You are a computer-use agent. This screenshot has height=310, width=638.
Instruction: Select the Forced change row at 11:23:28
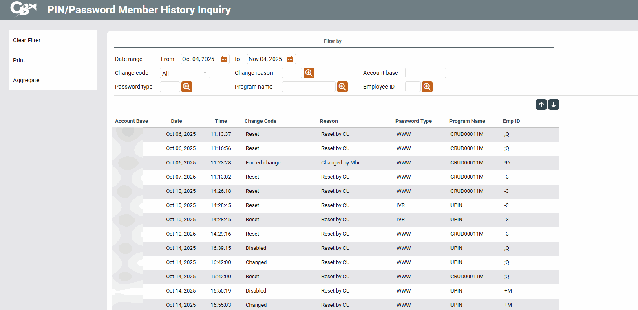click(335, 163)
